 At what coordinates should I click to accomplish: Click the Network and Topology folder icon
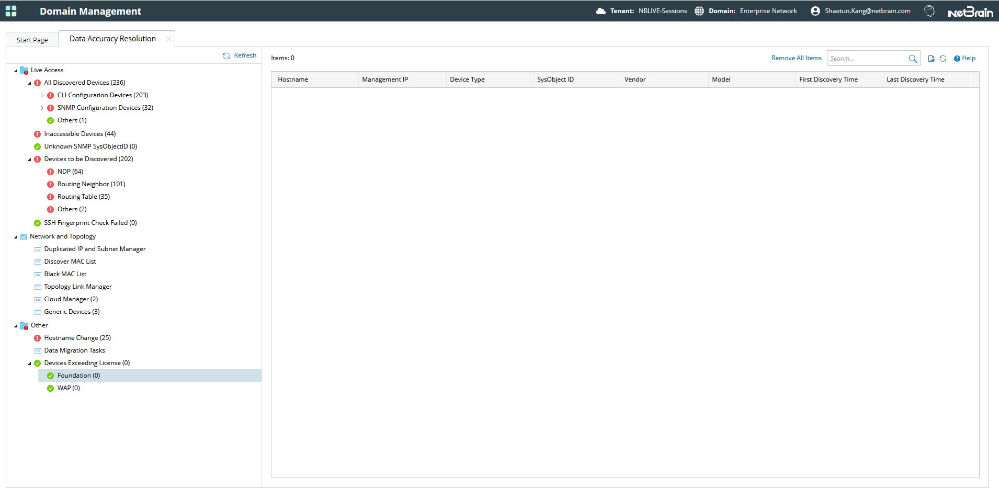tap(24, 237)
